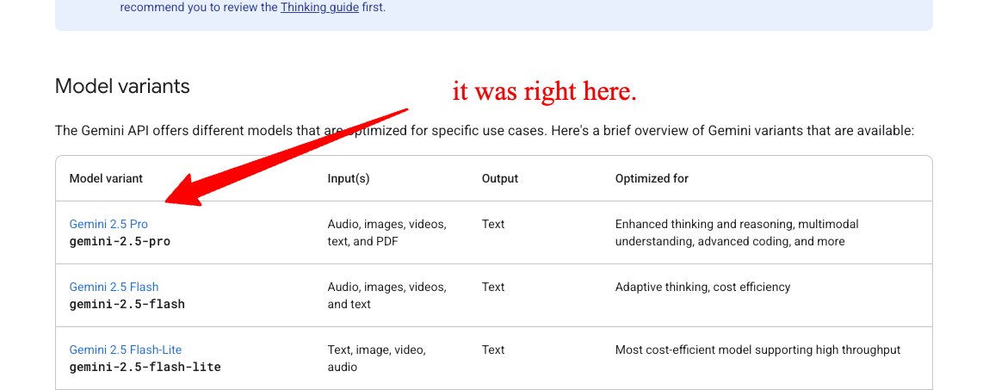983x390 pixels.
Task: Click the Enhanced thinking and reasoning description
Action: [737, 232]
